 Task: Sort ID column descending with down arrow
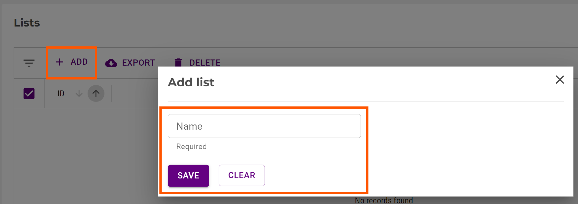pyautogui.click(x=79, y=94)
